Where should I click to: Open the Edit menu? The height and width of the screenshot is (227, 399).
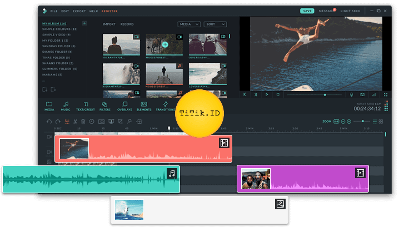[65, 11]
